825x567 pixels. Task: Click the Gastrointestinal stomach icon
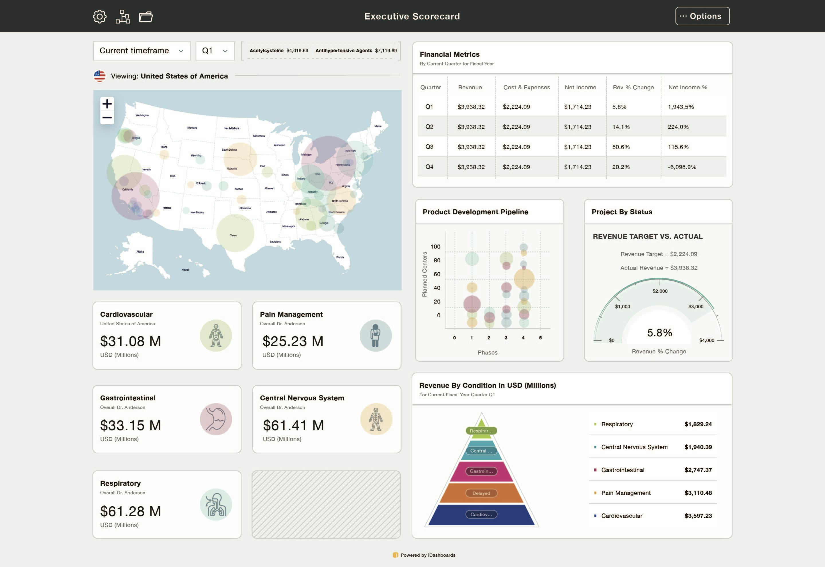point(216,419)
